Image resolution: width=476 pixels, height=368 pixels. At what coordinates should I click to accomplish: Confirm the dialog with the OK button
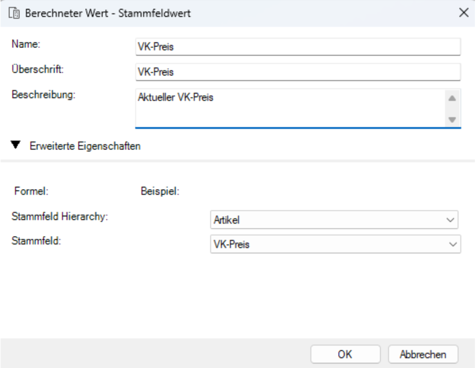345,354
